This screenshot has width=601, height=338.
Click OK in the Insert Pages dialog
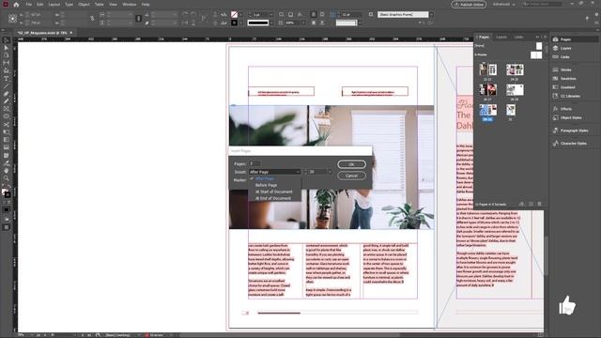tap(351, 164)
